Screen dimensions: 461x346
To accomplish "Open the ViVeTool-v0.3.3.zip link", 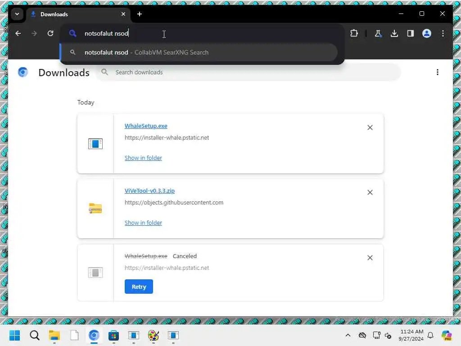I will tap(149, 191).
